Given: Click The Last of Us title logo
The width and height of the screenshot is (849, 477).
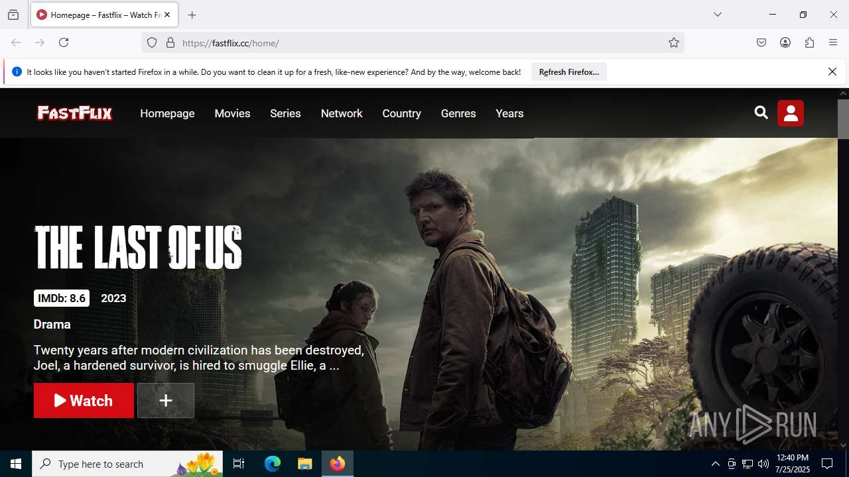Looking at the screenshot, I should coord(138,247).
